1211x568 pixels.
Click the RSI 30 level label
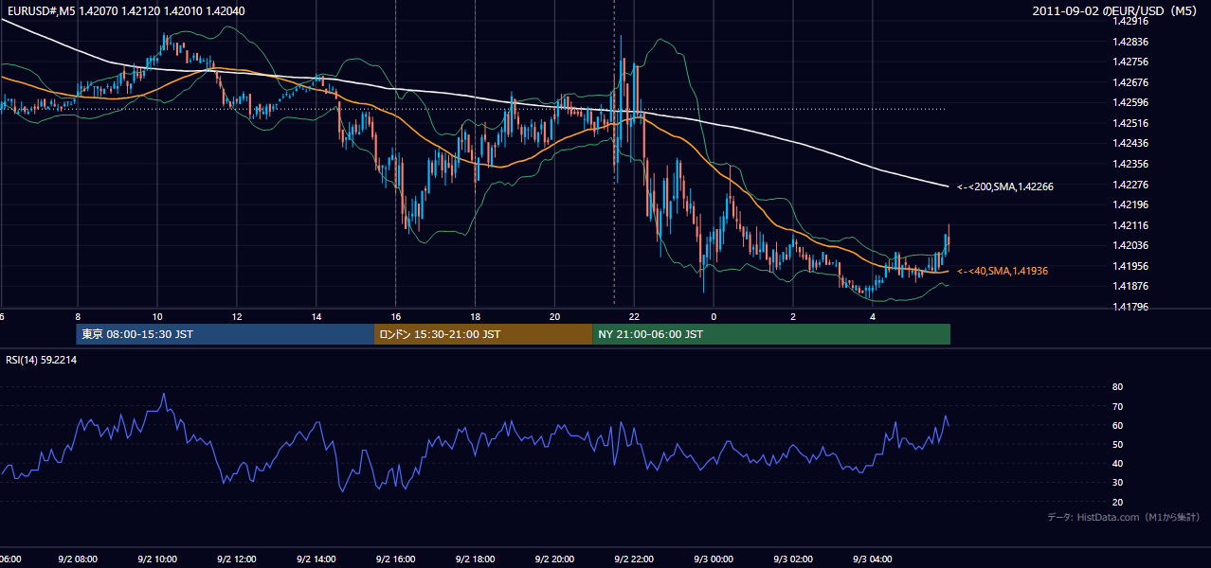tap(1117, 483)
